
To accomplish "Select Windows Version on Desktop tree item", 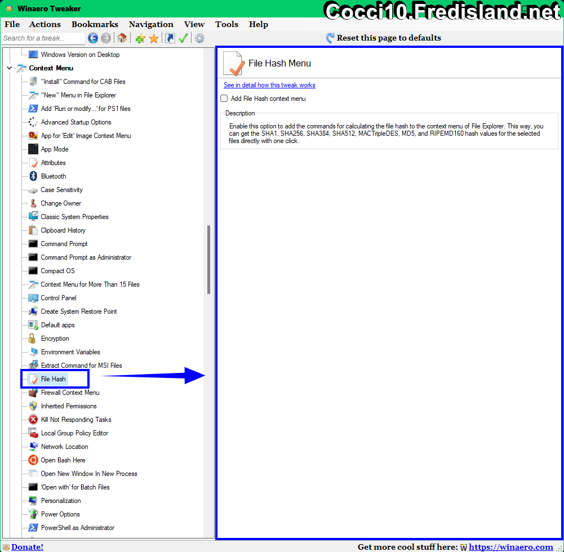I will 80,55.
